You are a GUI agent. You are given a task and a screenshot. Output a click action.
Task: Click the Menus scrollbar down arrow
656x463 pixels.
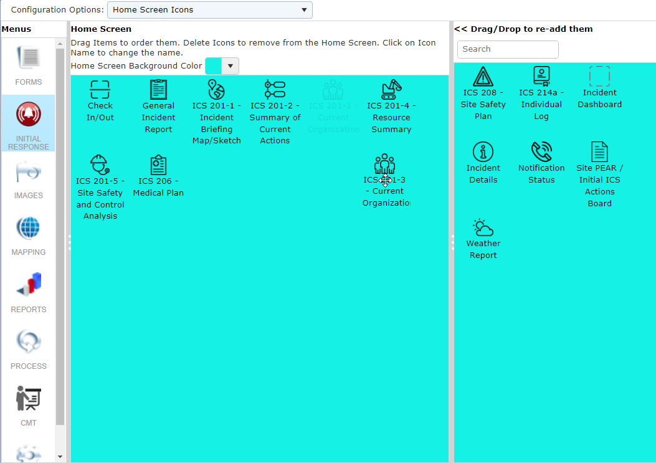point(60,457)
